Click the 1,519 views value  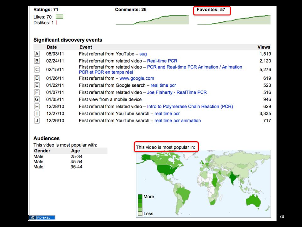click(265, 54)
